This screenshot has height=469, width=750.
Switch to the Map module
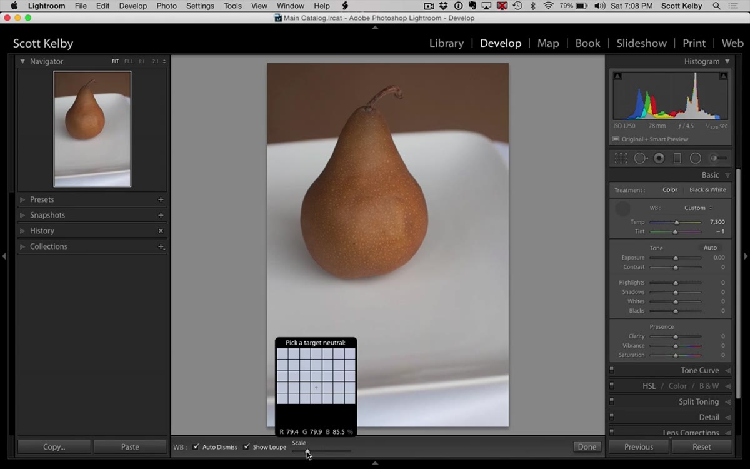point(548,43)
